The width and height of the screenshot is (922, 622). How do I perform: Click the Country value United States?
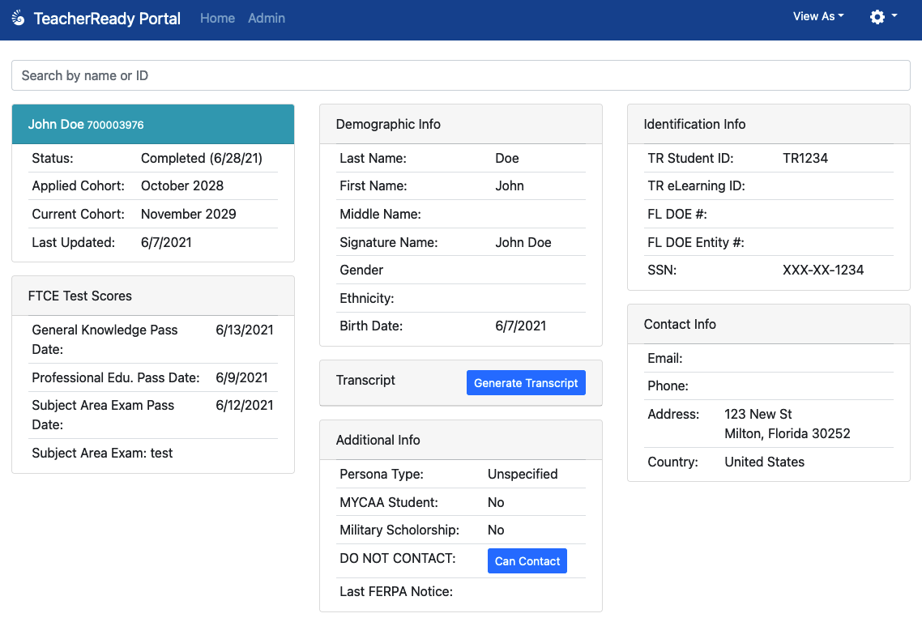[x=764, y=462]
